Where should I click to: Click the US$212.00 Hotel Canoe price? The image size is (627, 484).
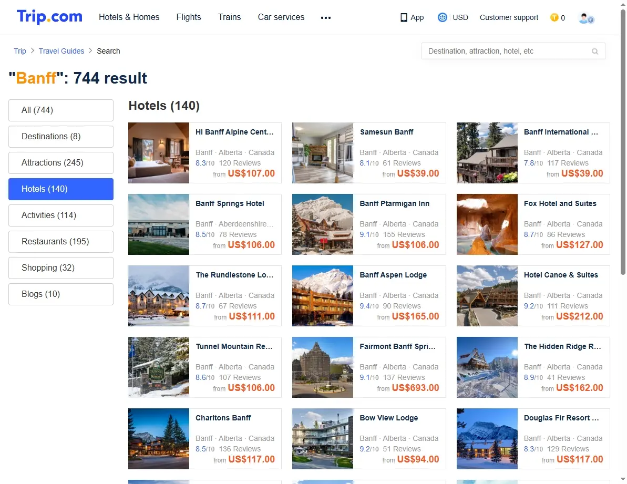pyautogui.click(x=579, y=316)
